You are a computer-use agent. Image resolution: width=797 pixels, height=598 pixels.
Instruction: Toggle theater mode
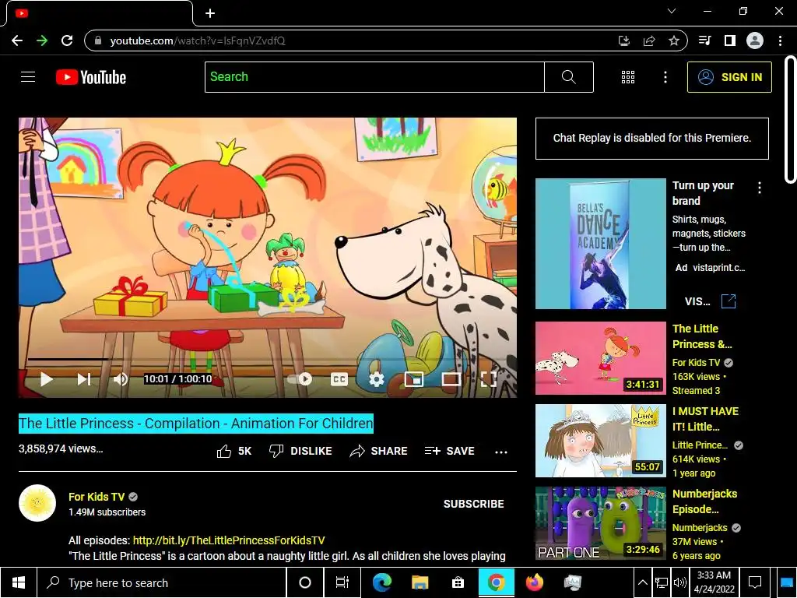coord(451,379)
